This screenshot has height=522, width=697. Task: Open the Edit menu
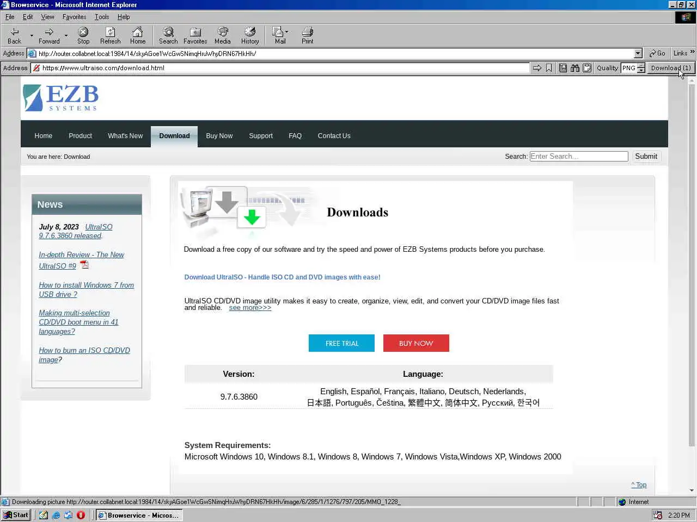coord(28,17)
